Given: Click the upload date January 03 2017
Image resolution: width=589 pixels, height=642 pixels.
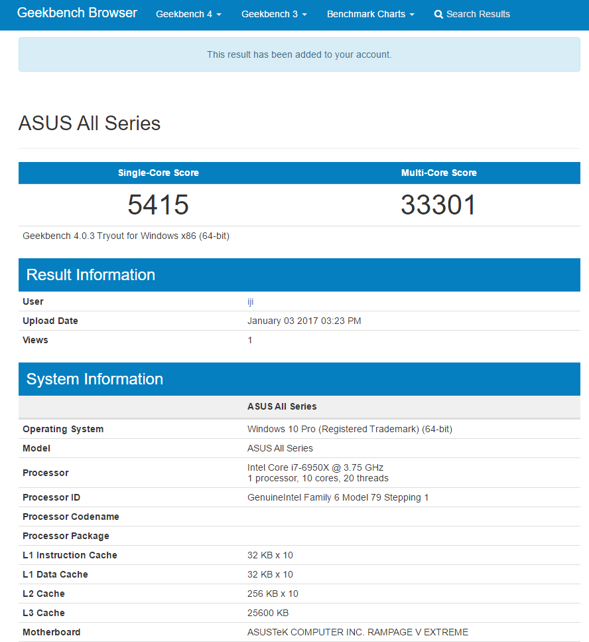Looking at the screenshot, I should pos(304,321).
